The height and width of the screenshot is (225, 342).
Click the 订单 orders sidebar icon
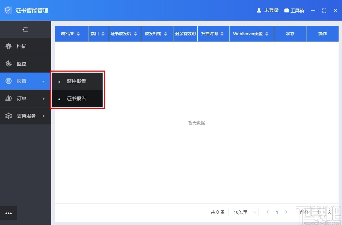tap(9, 99)
